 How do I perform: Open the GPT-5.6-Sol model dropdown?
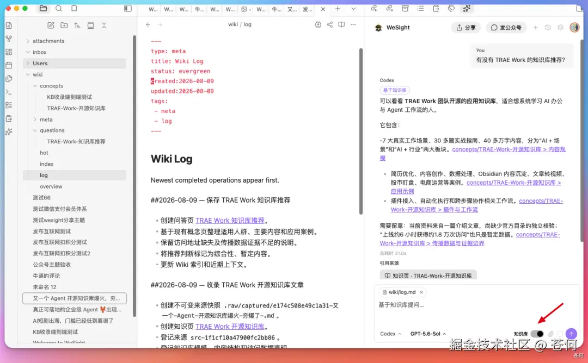[x=428, y=334]
